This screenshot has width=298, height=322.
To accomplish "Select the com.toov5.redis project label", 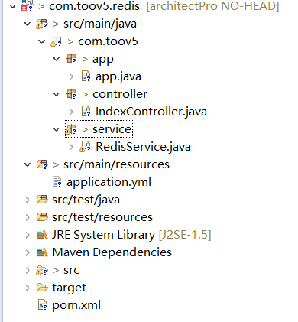I will pos(94,6).
